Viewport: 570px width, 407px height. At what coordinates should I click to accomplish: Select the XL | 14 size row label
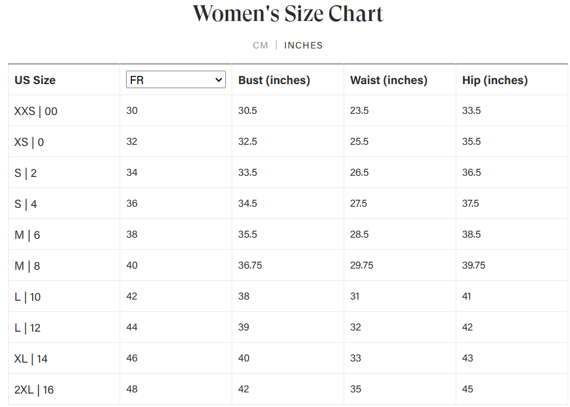31,359
